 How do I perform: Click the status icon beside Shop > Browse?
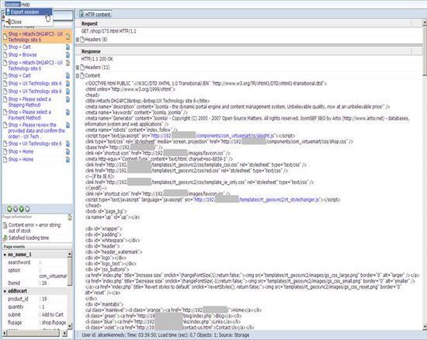point(68,54)
